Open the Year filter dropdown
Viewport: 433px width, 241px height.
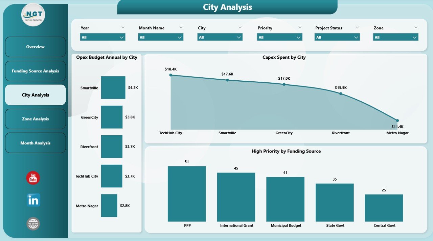pos(102,37)
